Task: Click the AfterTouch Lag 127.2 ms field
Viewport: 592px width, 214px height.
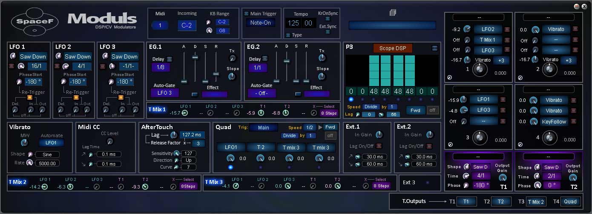Action: [x=192, y=135]
